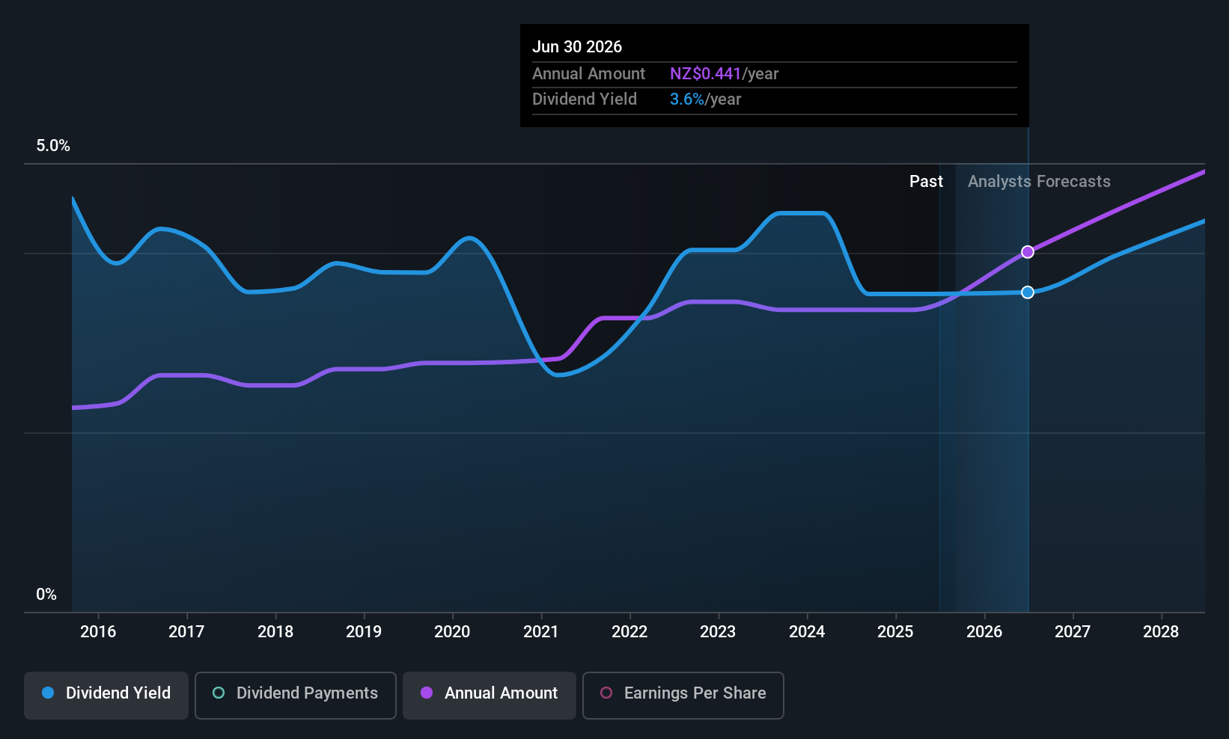Toggle the Dividend Yield legend button
This screenshot has width=1229, height=739.
pos(106,695)
